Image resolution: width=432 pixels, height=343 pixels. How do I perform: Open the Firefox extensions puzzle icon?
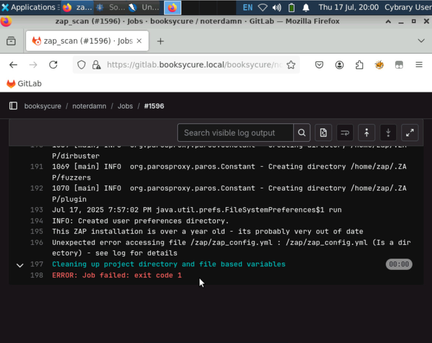click(x=359, y=65)
